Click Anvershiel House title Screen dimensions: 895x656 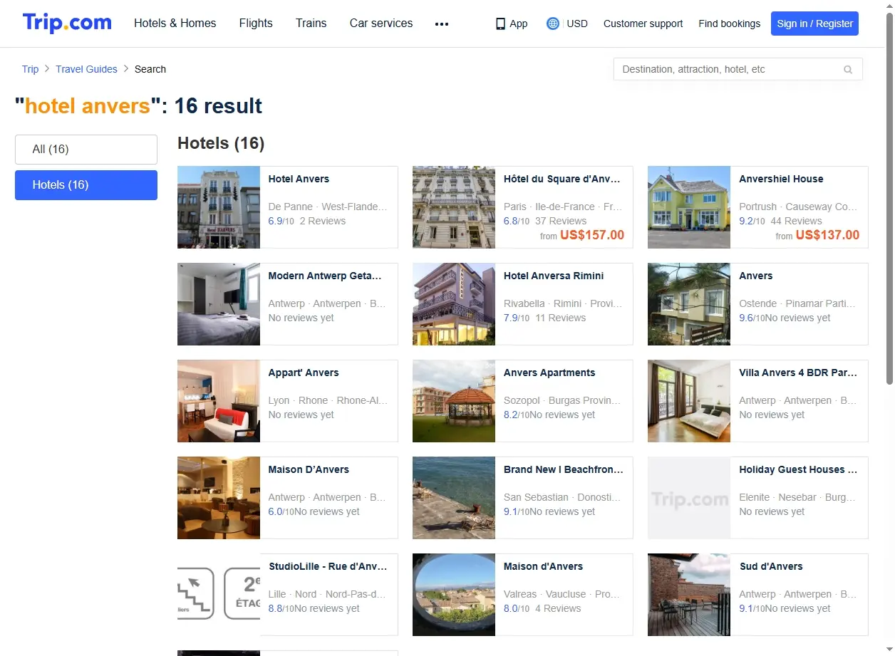tap(781, 179)
